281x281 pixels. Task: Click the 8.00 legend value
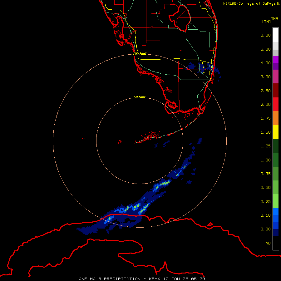click(x=266, y=35)
